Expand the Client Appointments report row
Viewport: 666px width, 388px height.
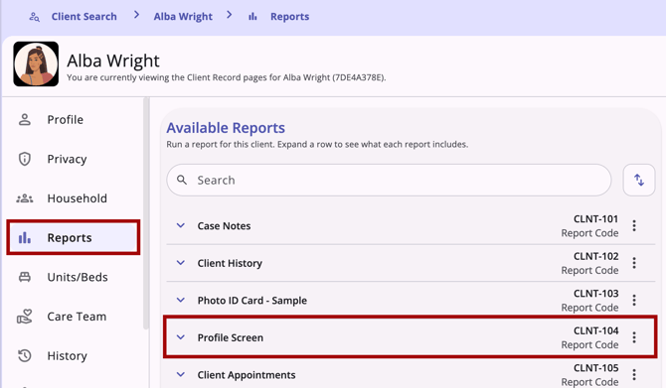pos(181,375)
